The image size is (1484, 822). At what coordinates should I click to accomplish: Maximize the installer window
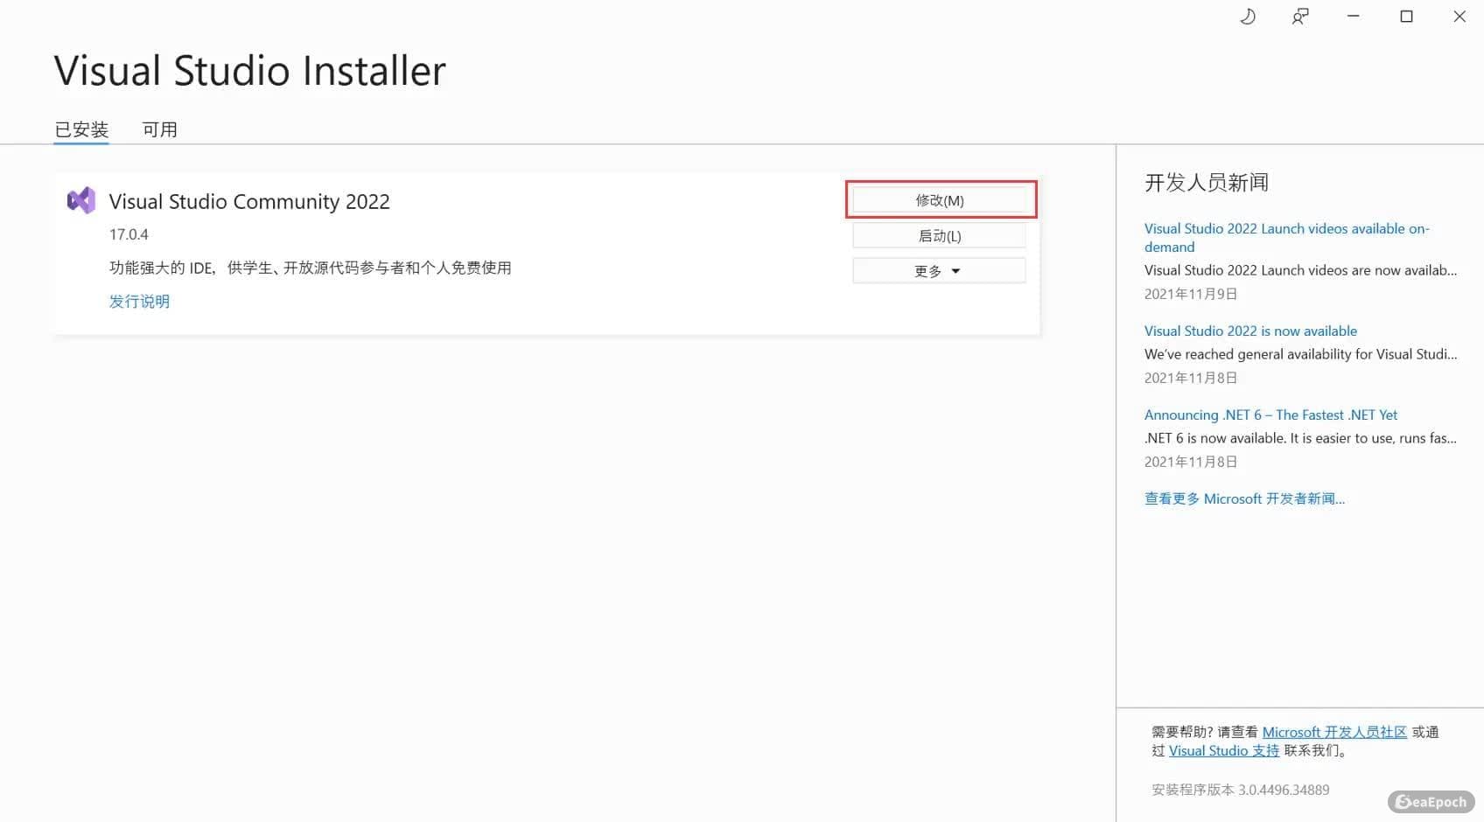1406,17
